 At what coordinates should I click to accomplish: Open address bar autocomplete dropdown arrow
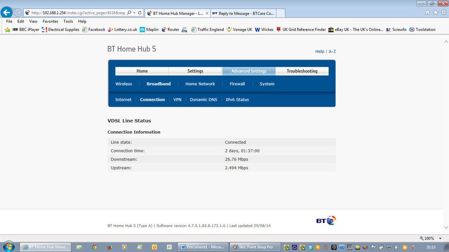click(x=134, y=13)
